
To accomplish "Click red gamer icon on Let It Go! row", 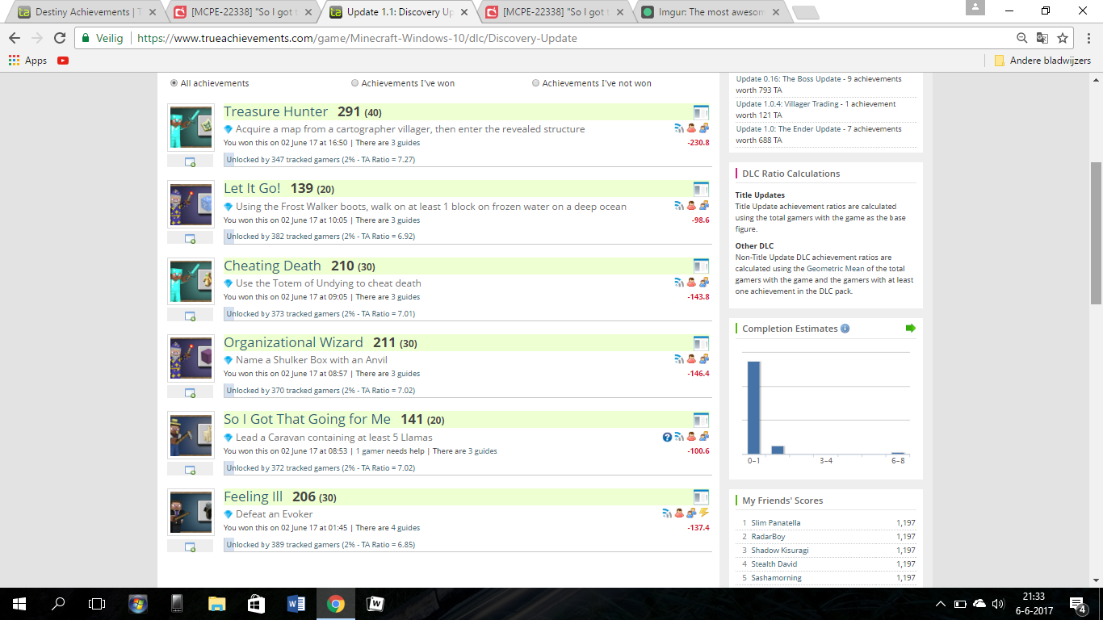I will [691, 206].
